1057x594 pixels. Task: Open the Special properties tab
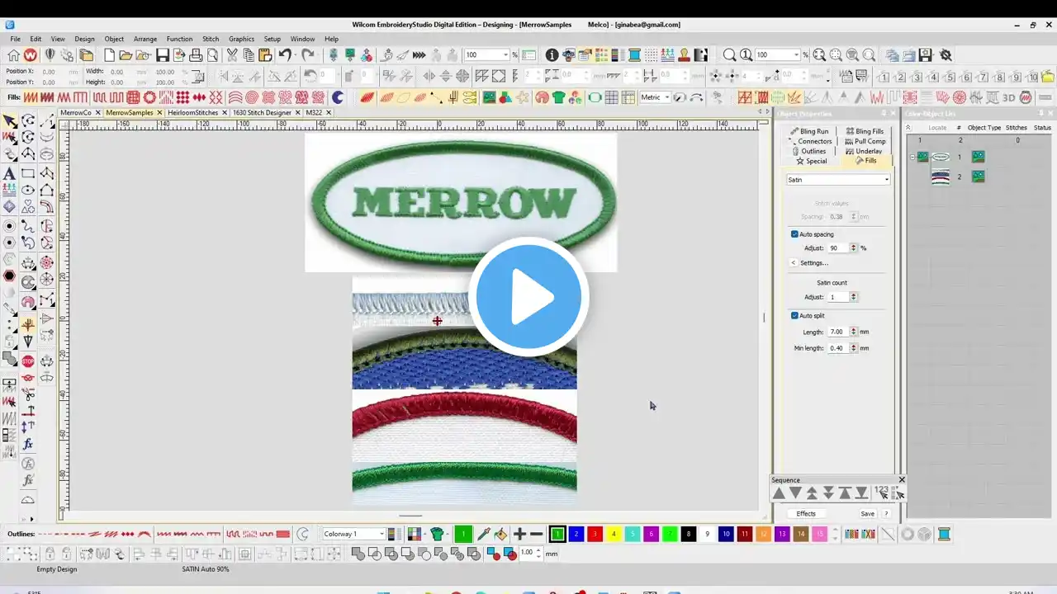(811, 161)
